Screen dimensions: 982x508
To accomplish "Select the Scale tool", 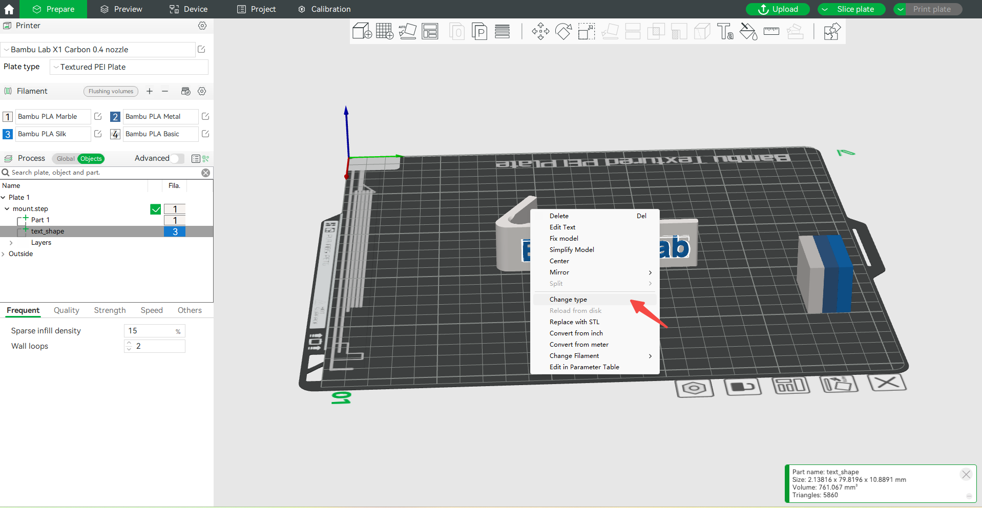I will pyautogui.click(x=587, y=31).
